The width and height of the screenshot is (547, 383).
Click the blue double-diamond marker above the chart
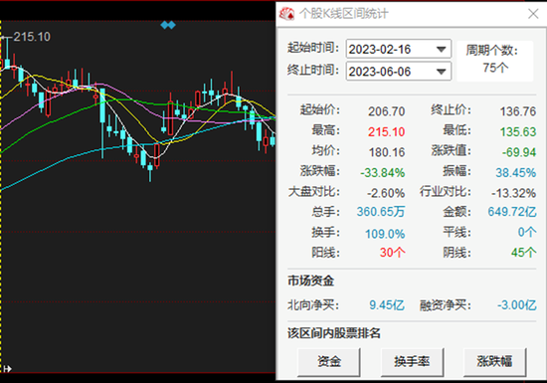(x=168, y=25)
